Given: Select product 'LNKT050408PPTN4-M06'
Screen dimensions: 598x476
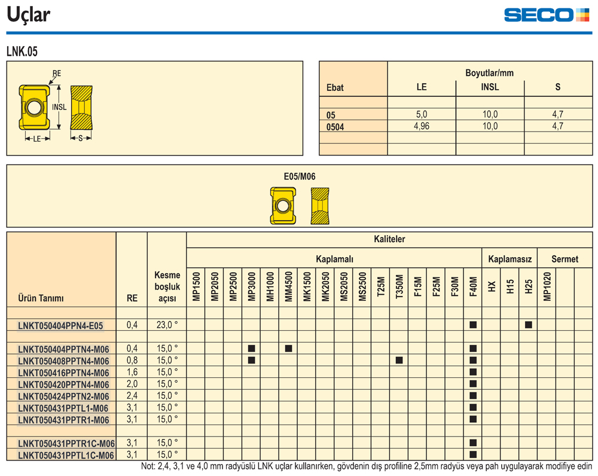Looking at the screenshot, I should coord(64,361).
